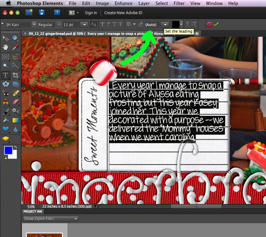Viewport: 266px width, 237px height.
Task: Select the Eraser tool
Action: tap(16, 102)
